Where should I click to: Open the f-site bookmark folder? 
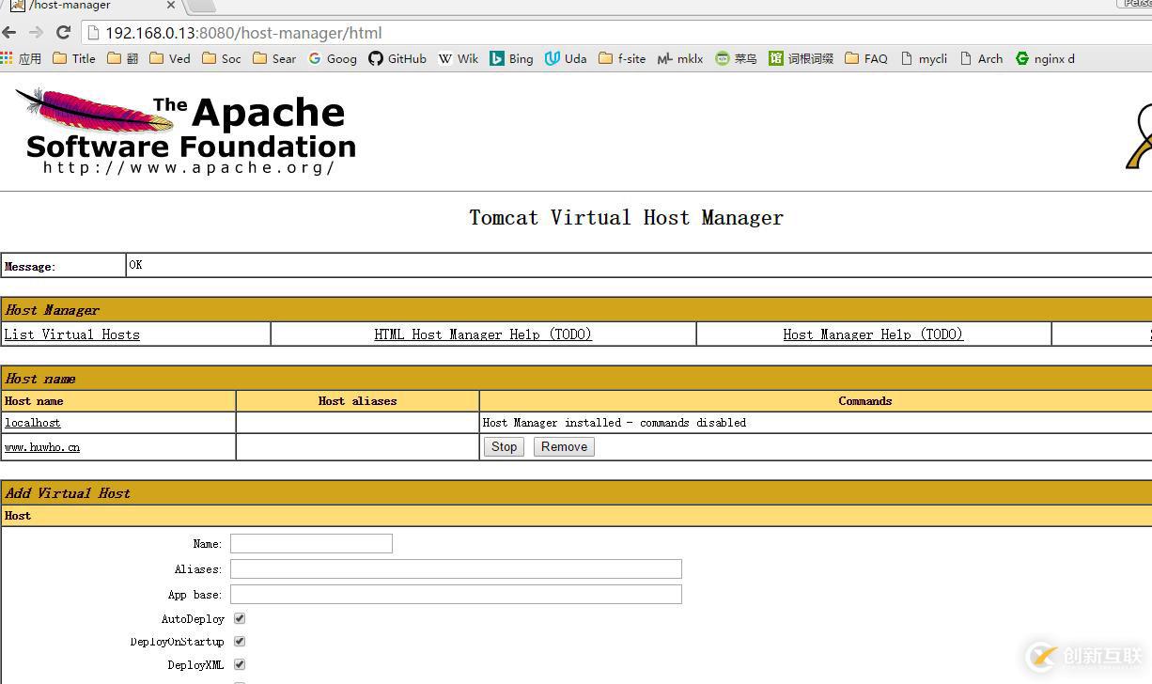pyautogui.click(x=622, y=58)
